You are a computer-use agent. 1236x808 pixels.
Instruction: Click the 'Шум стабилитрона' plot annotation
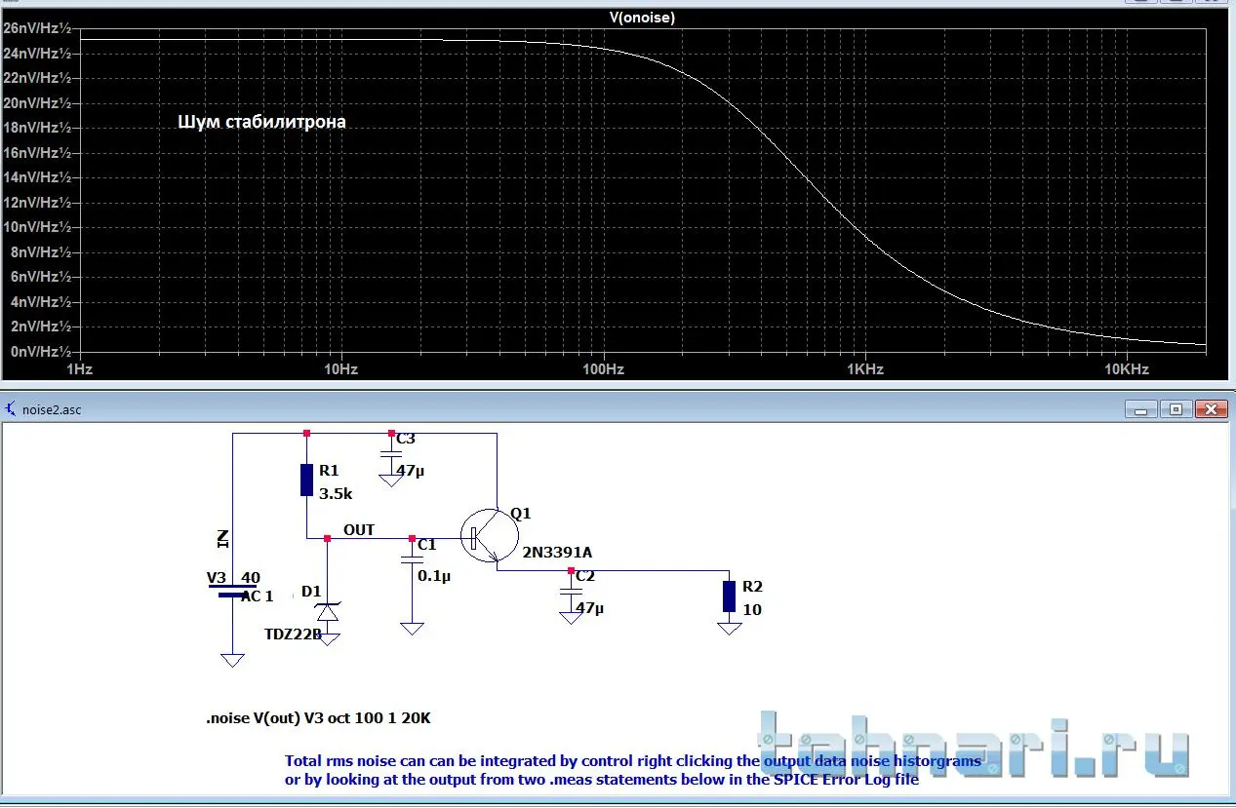[x=261, y=123]
